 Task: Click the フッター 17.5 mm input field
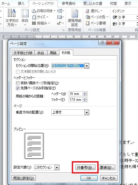pos(76,100)
